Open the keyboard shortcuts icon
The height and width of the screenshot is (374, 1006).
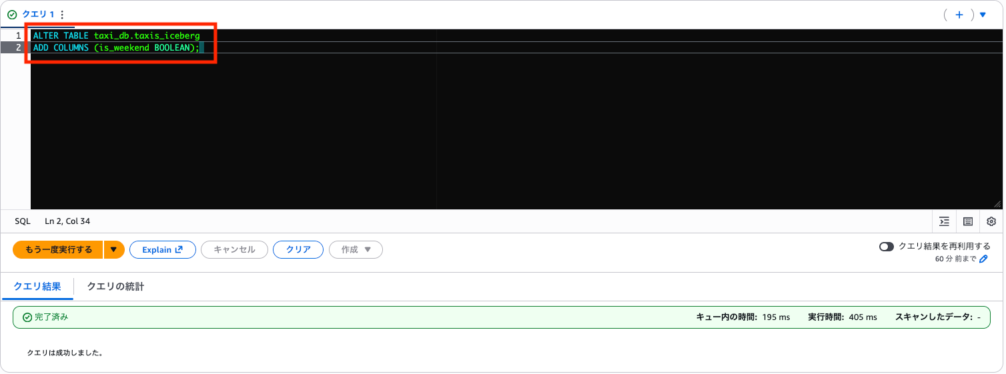[968, 221]
